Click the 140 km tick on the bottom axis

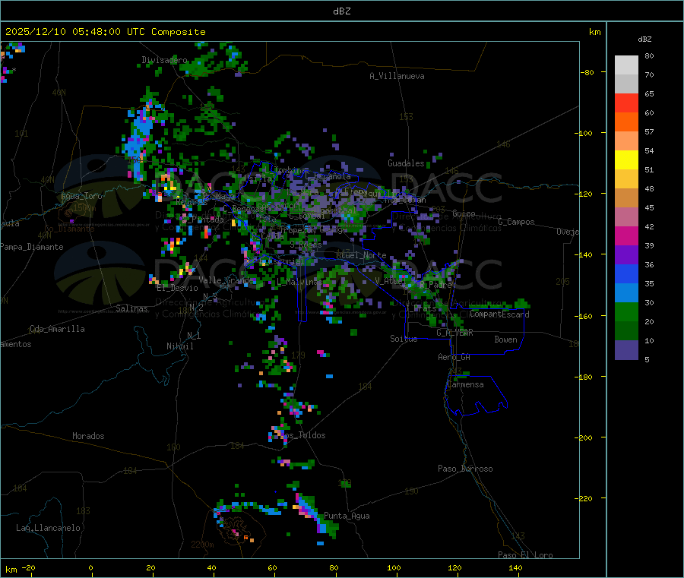515,567
